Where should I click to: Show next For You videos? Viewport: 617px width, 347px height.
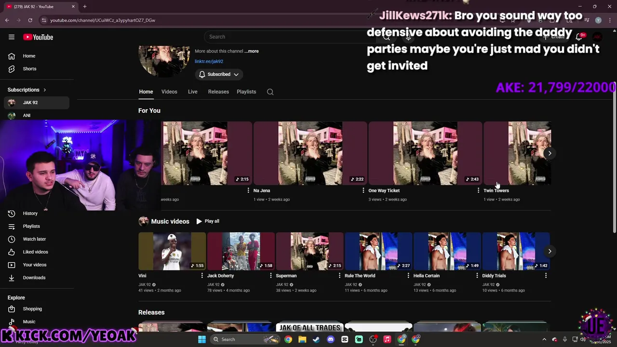tap(550, 153)
